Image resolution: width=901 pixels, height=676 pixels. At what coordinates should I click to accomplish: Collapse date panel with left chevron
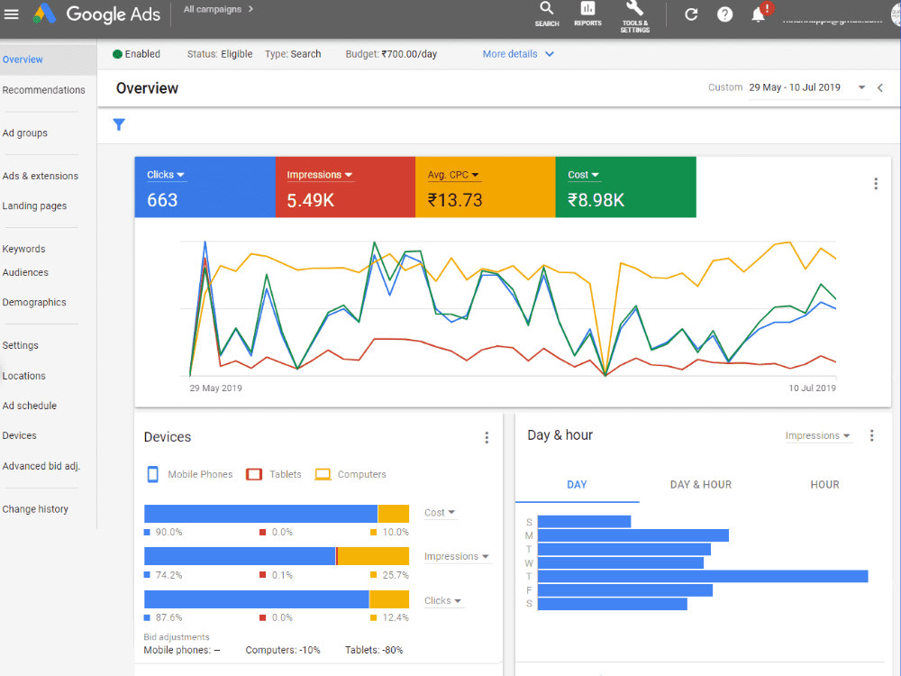(880, 88)
